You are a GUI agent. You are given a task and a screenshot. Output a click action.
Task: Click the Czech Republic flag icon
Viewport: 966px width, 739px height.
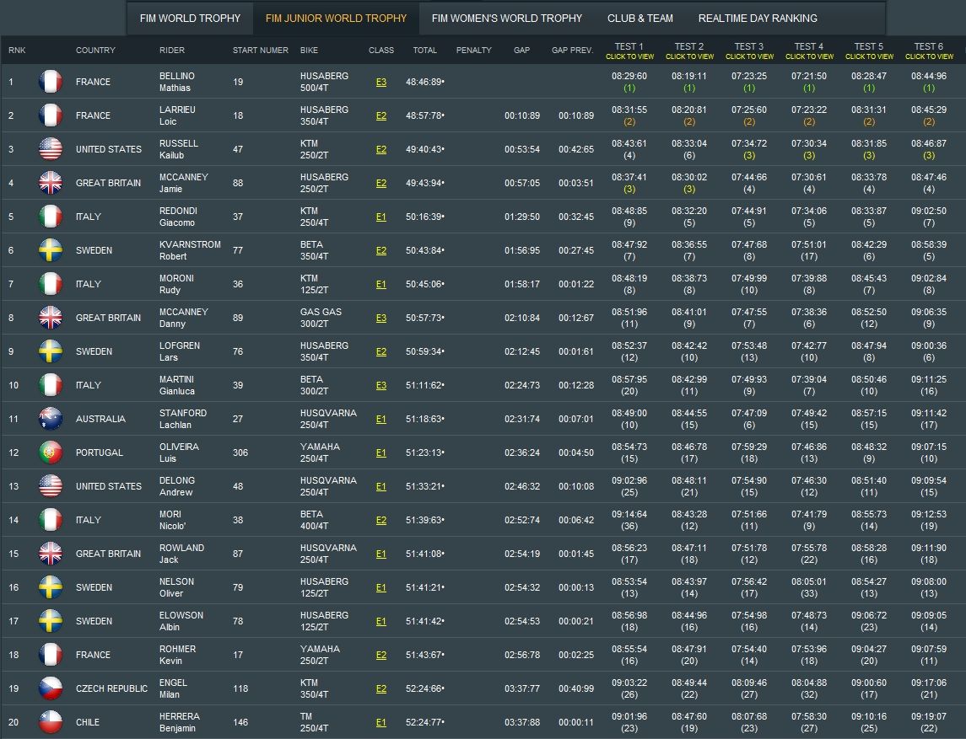click(51, 688)
